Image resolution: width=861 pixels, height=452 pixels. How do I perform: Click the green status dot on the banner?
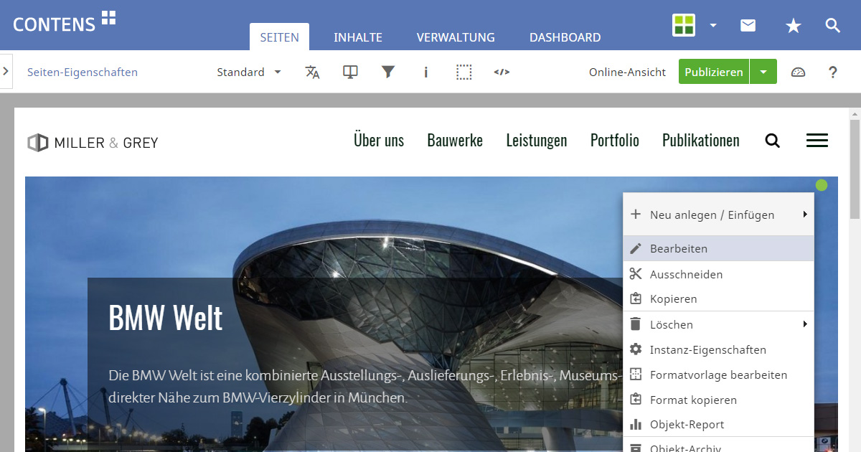pos(822,185)
